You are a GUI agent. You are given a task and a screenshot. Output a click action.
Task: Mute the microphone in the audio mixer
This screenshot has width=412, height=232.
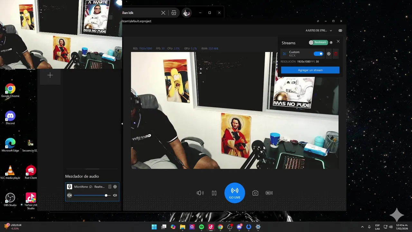(69, 195)
